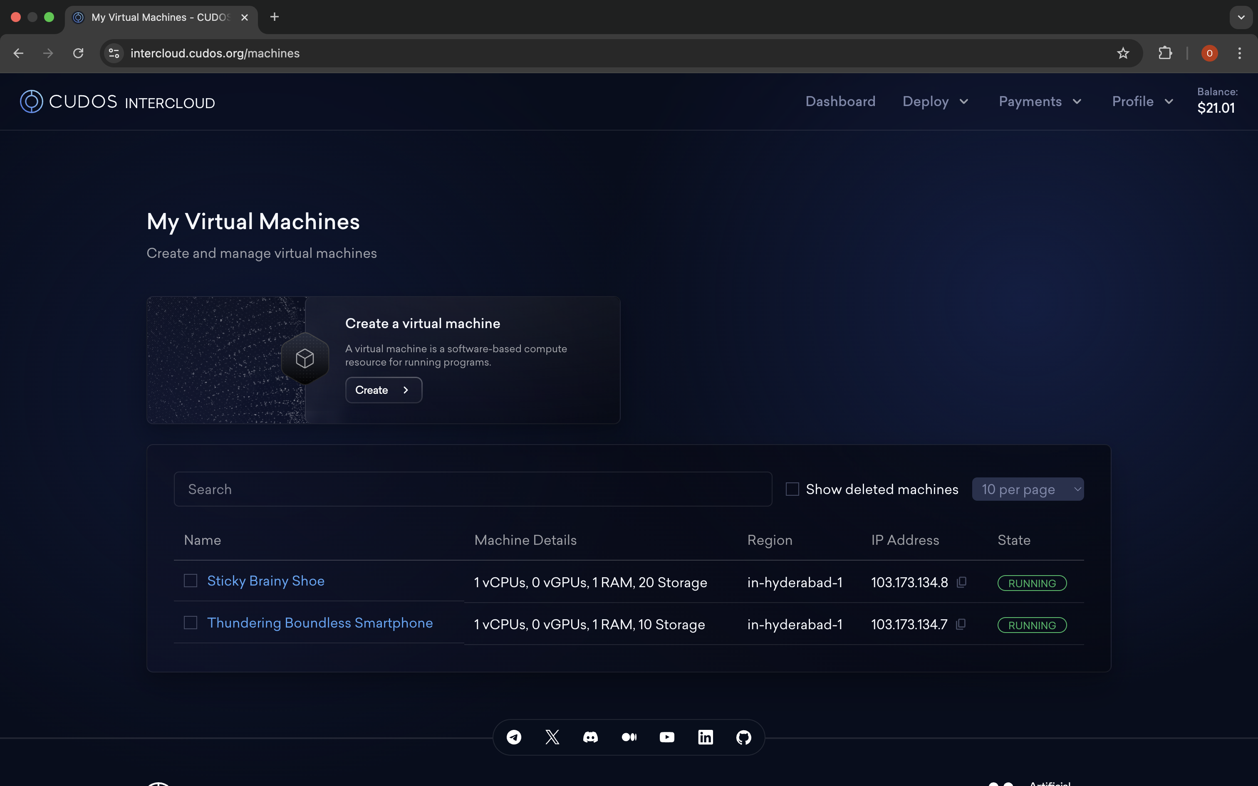Click the CUDOS Intercloud logo
Viewport: 1258px width, 786px height.
click(x=117, y=101)
